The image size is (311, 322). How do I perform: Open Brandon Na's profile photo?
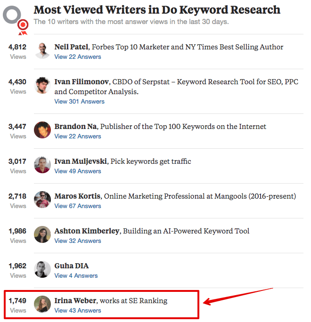click(42, 130)
